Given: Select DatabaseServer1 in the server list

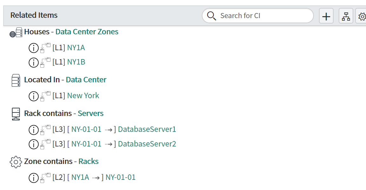Looking at the screenshot, I should point(147,129).
